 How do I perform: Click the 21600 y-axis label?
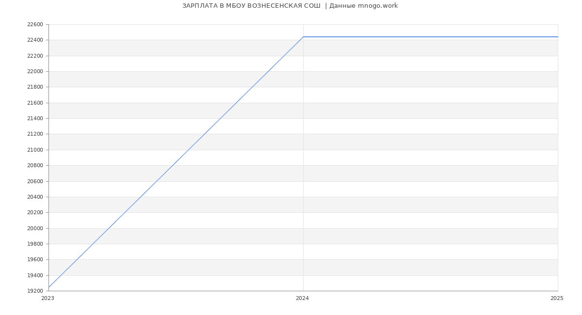[x=35, y=103]
